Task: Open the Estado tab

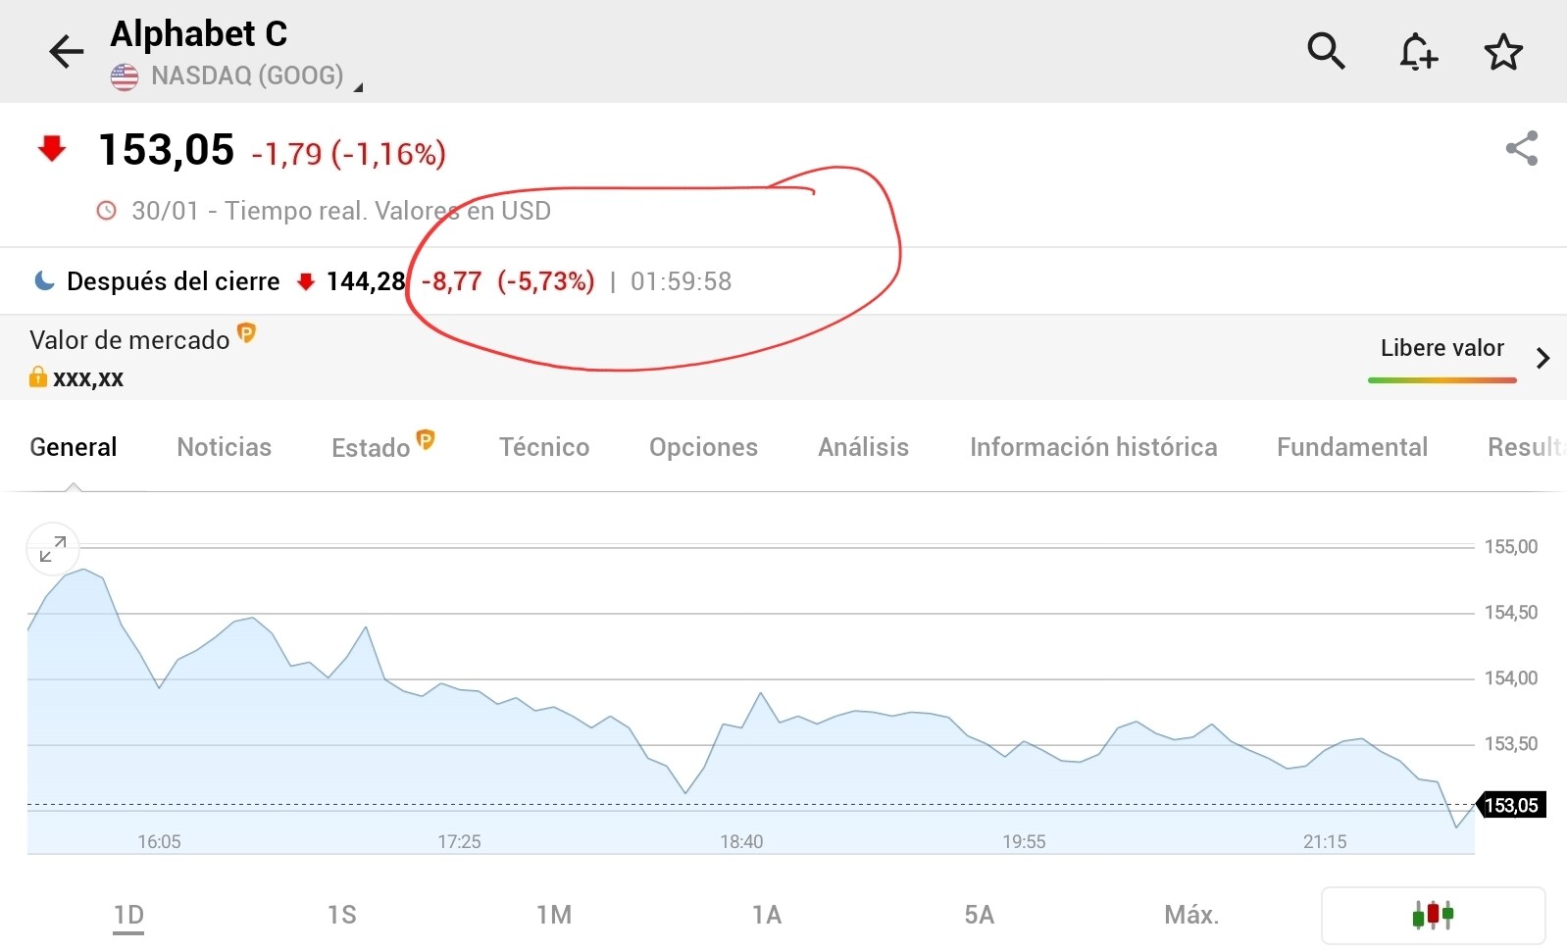Action: (x=371, y=448)
